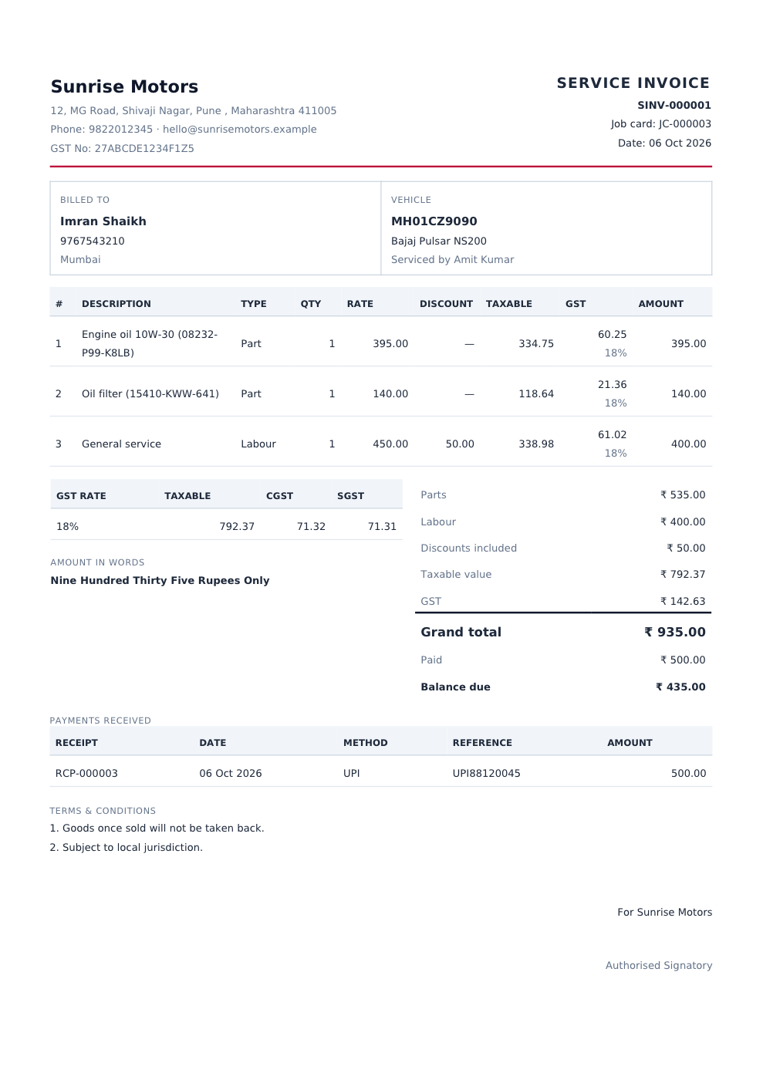Select the SERVICE INVOICE title
The height and width of the screenshot is (1080, 763).
coord(633,83)
